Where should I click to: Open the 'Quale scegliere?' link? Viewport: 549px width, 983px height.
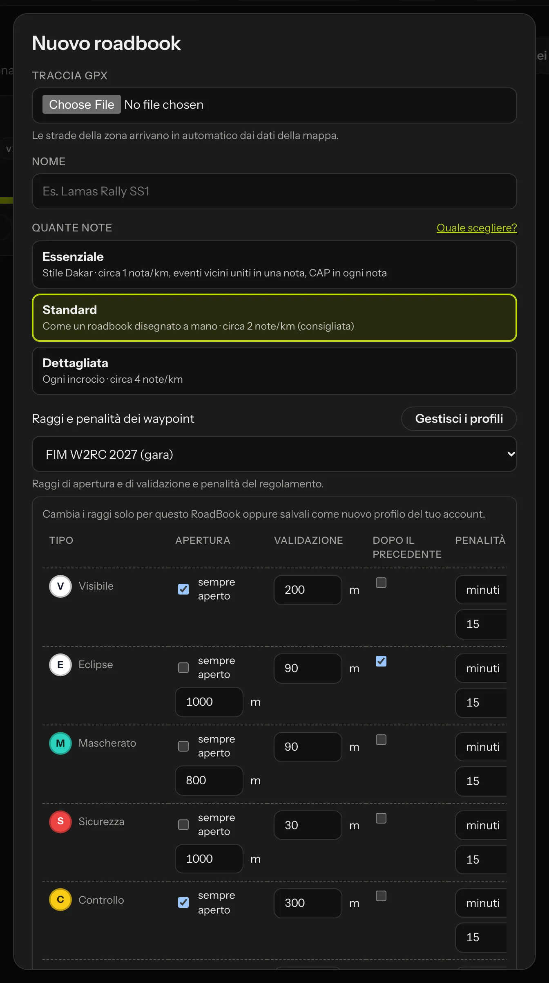(477, 228)
